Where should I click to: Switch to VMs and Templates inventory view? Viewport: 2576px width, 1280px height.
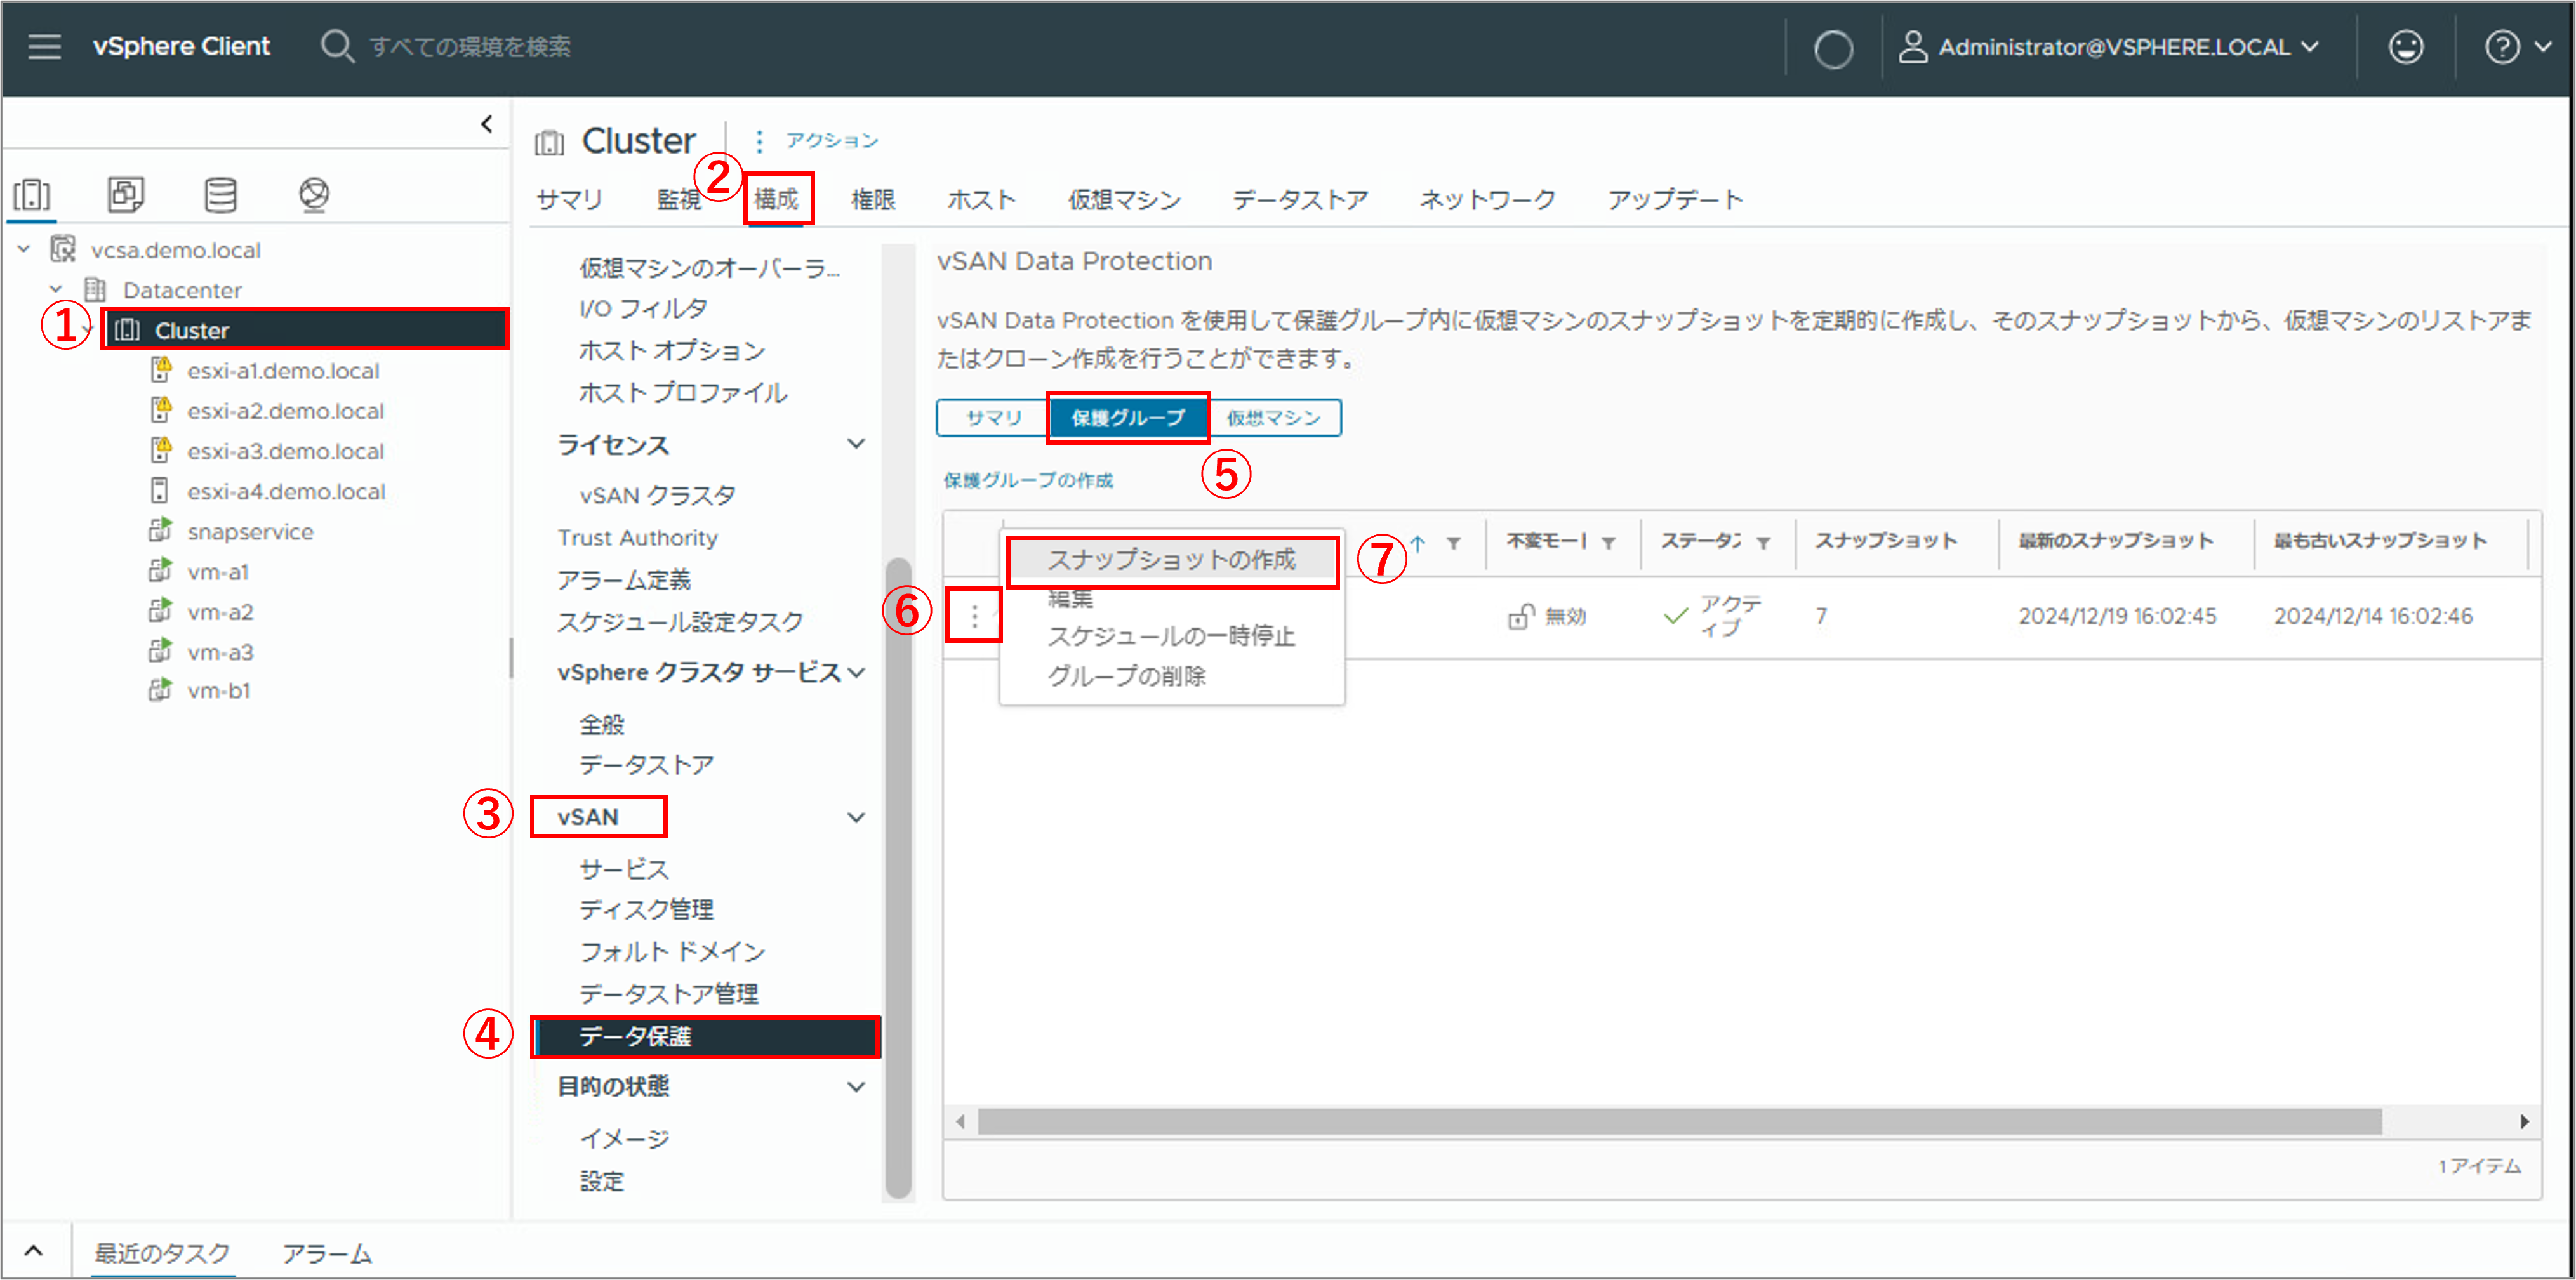pyautogui.click(x=126, y=194)
